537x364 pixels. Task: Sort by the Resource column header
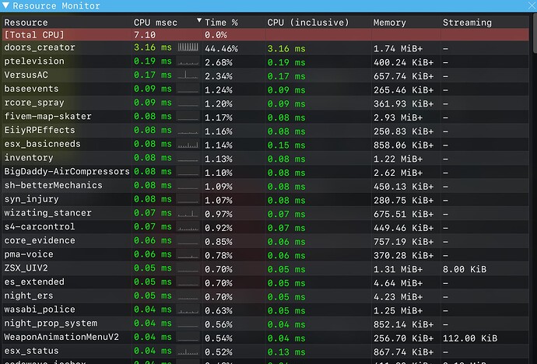[x=26, y=23]
